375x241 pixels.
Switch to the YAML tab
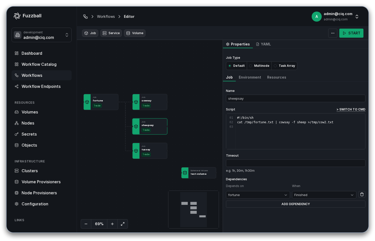click(x=263, y=44)
